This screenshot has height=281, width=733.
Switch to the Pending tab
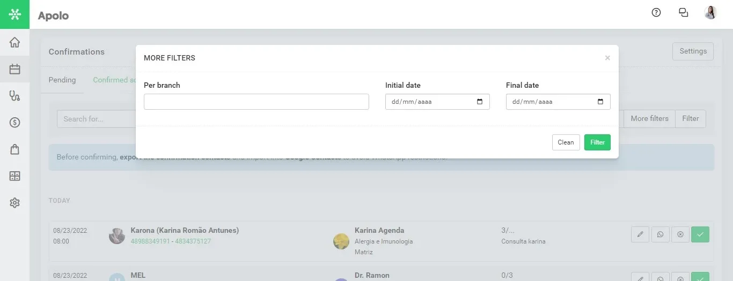click(62, 80)
